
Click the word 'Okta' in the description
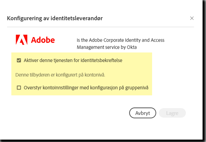132,47
